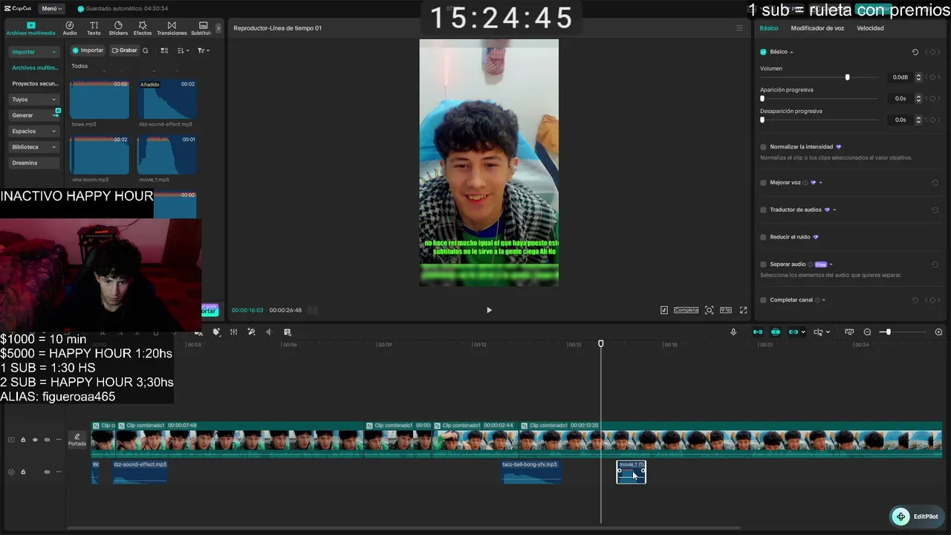Open the Dreamina sidebar item
The height and width of the screenshot is (535, 951).
point(34,163)
